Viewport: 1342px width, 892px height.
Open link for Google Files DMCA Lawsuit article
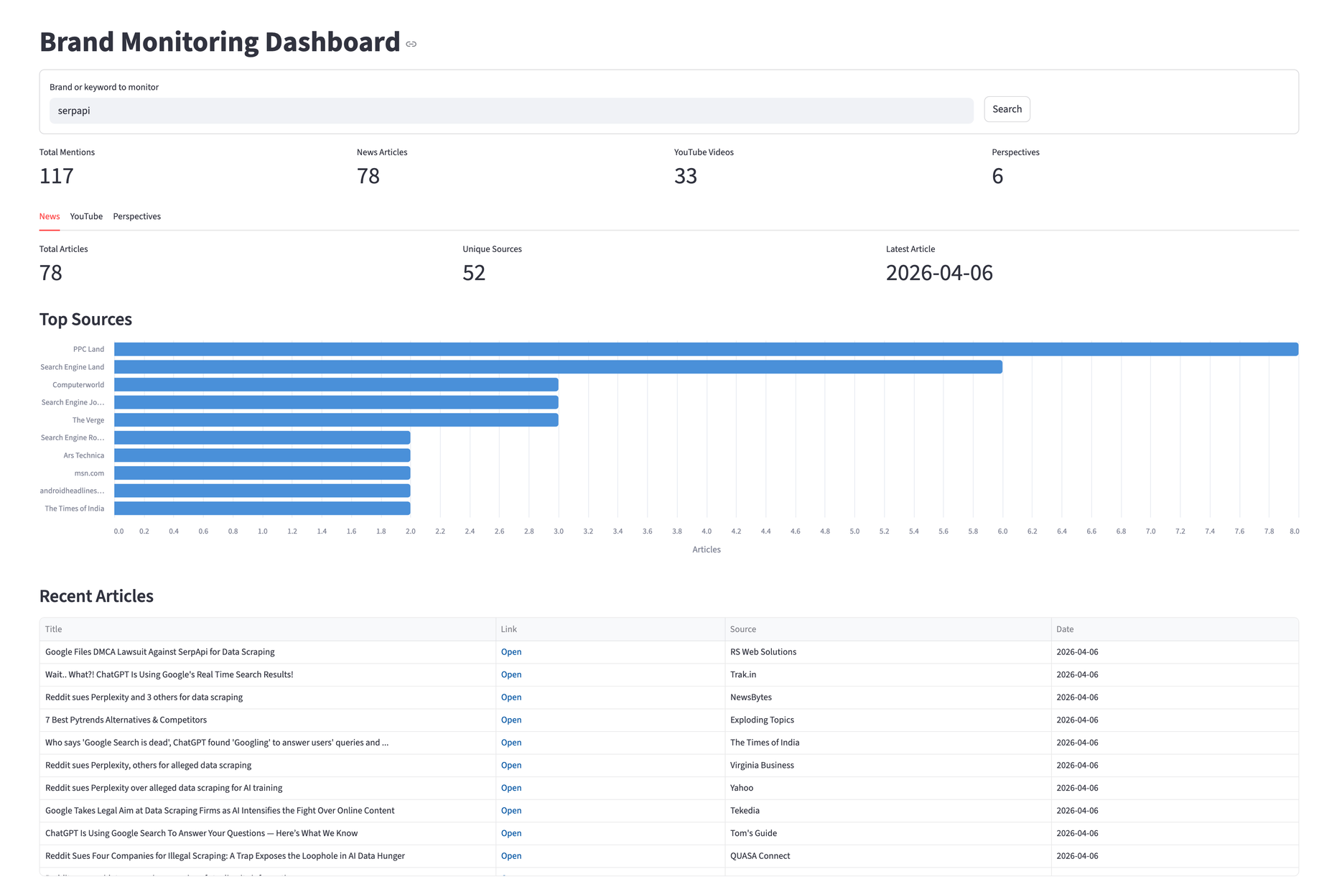511,652
